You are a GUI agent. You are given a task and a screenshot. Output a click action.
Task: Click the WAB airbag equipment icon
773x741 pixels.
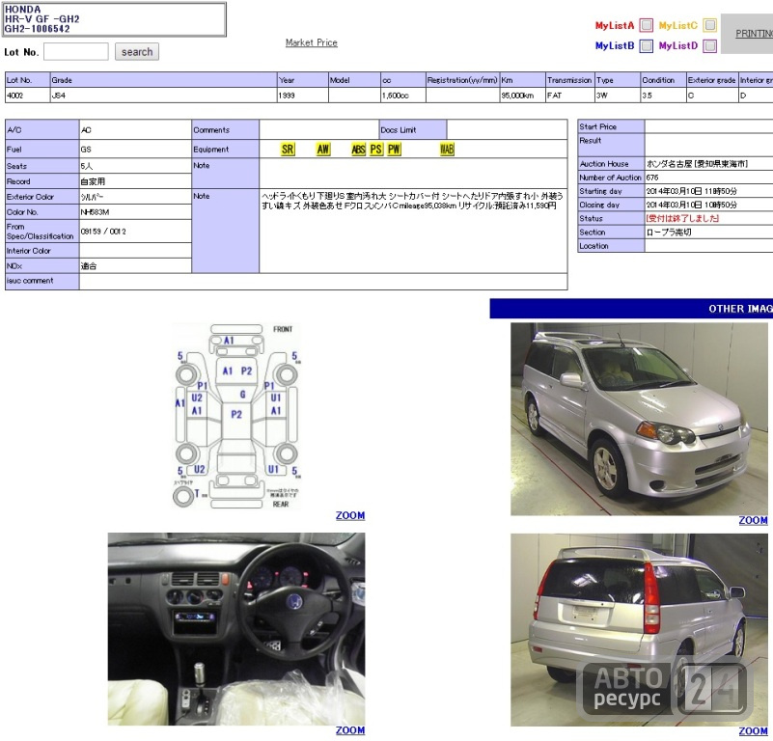click(447, 150)
